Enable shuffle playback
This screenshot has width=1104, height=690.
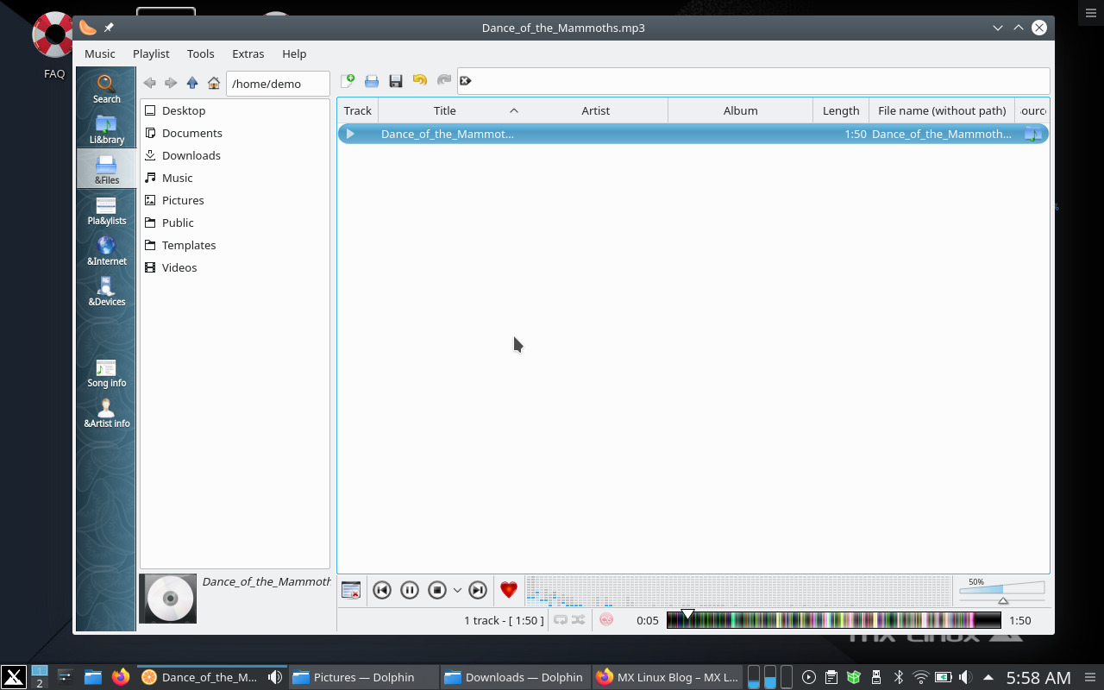tap(579, 619)
